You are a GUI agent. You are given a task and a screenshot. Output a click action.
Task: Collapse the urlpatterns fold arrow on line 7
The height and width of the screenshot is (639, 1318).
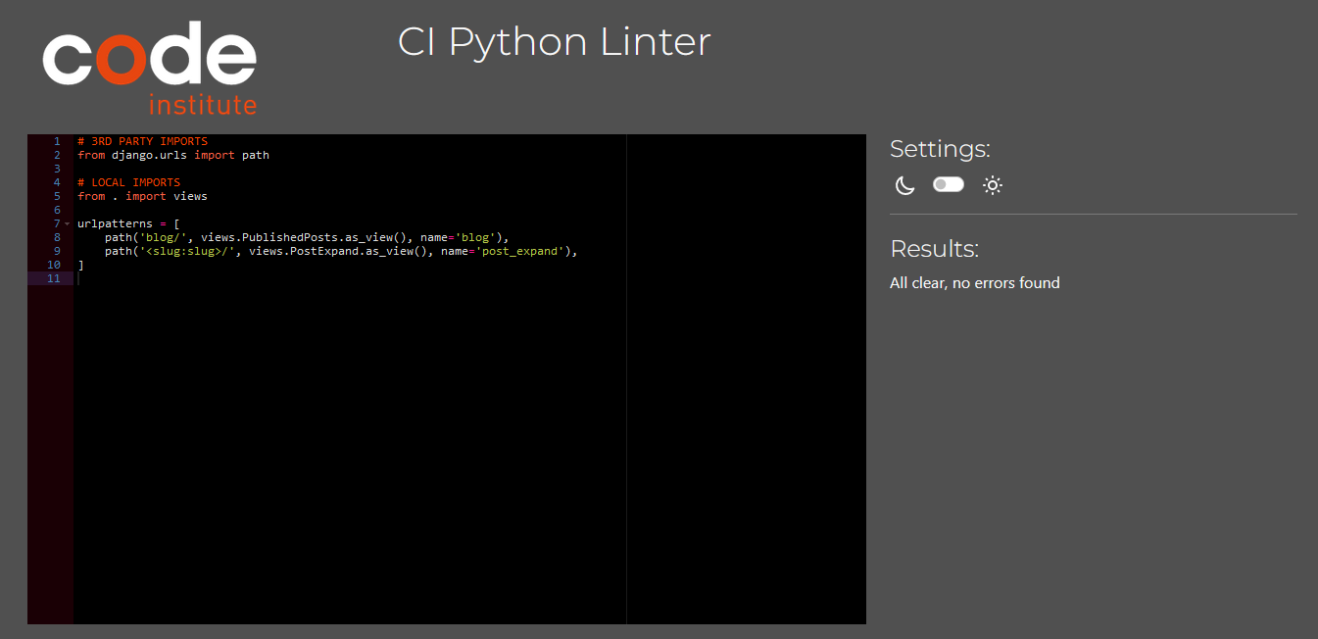click(x=68, y=223)
